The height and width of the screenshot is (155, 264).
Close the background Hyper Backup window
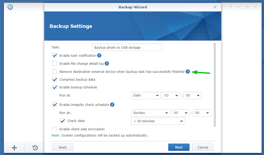pyautogui.click(x=255, y=7)
